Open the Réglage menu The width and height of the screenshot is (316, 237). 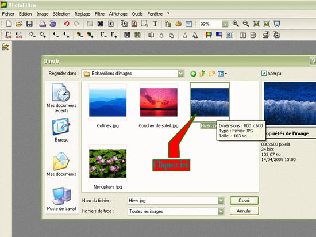82,14
